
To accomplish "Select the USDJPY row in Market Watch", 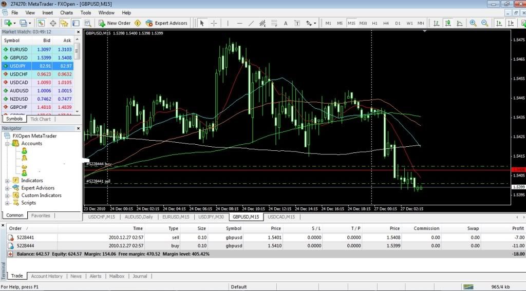I will pyautogui.click(x=37, y=66).
